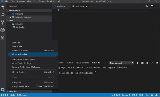This screenshot has width=160, height=97.
Task: Click UTF-8 encoding in status bar
Action: point(134,95)
